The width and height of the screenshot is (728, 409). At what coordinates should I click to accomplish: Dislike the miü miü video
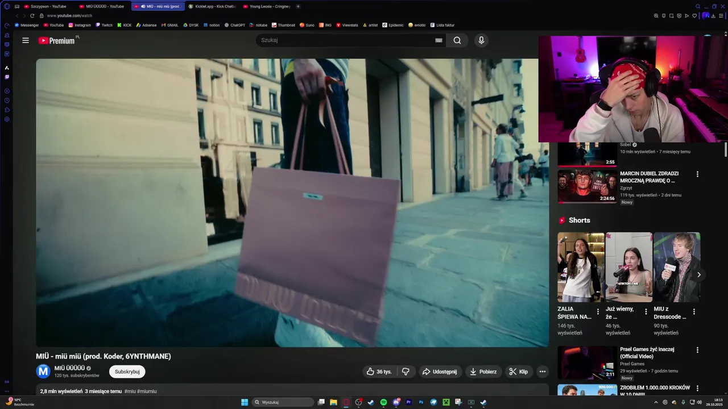coord(406,372)
